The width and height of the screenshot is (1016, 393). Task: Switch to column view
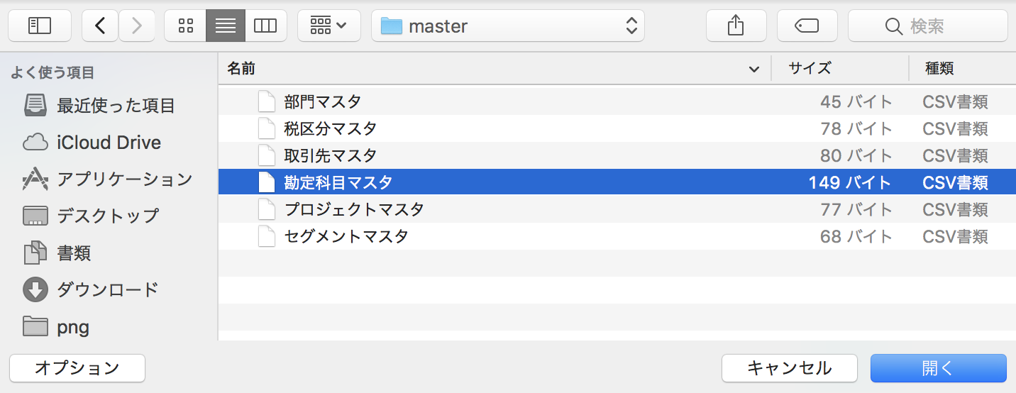(265, 26)
